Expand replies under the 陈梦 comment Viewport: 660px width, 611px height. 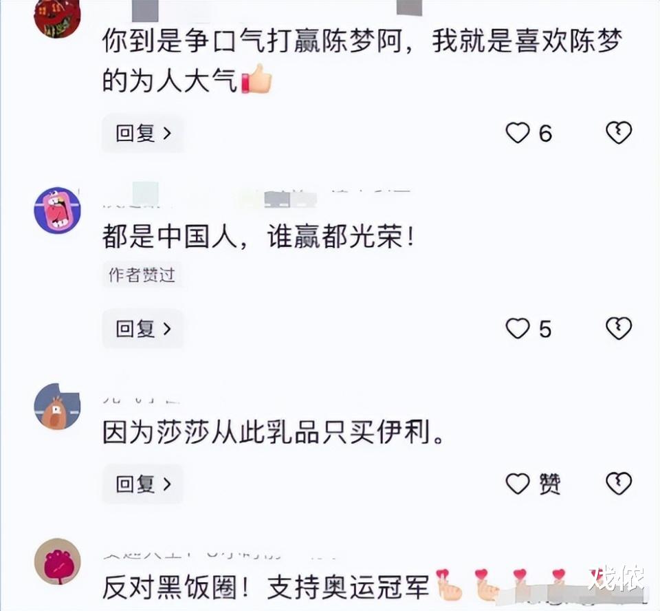pyautogui.click(x=143, y=133)
